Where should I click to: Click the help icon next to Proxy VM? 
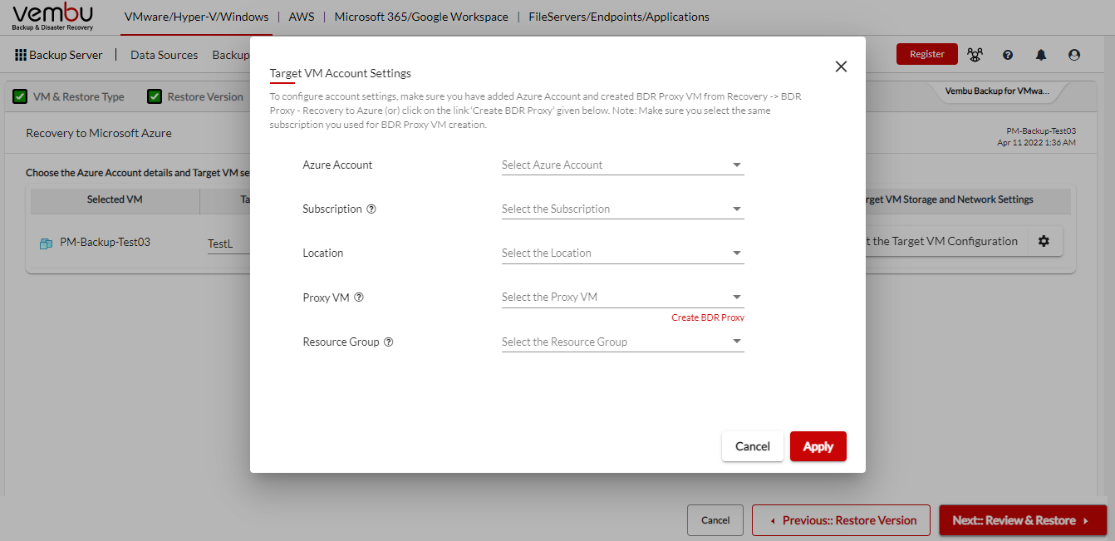[x=359, y=298]
